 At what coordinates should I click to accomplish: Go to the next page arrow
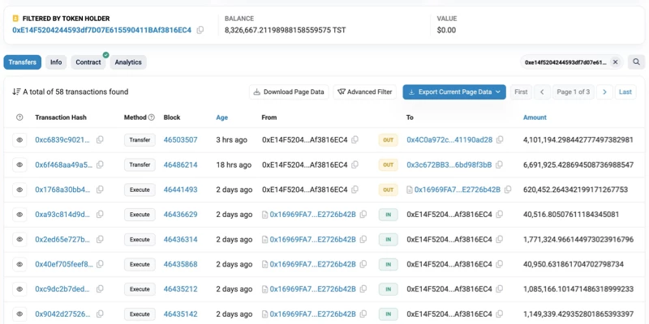pyautogui.click(x=604, y=92)
